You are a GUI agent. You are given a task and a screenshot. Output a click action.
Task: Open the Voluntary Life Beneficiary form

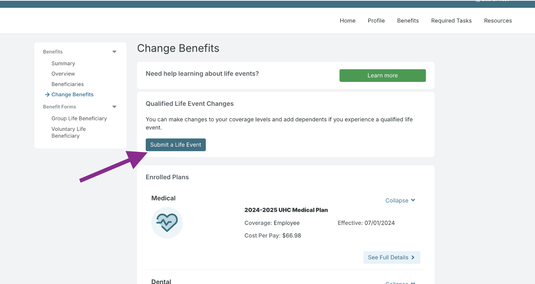[x=69, y=132]
